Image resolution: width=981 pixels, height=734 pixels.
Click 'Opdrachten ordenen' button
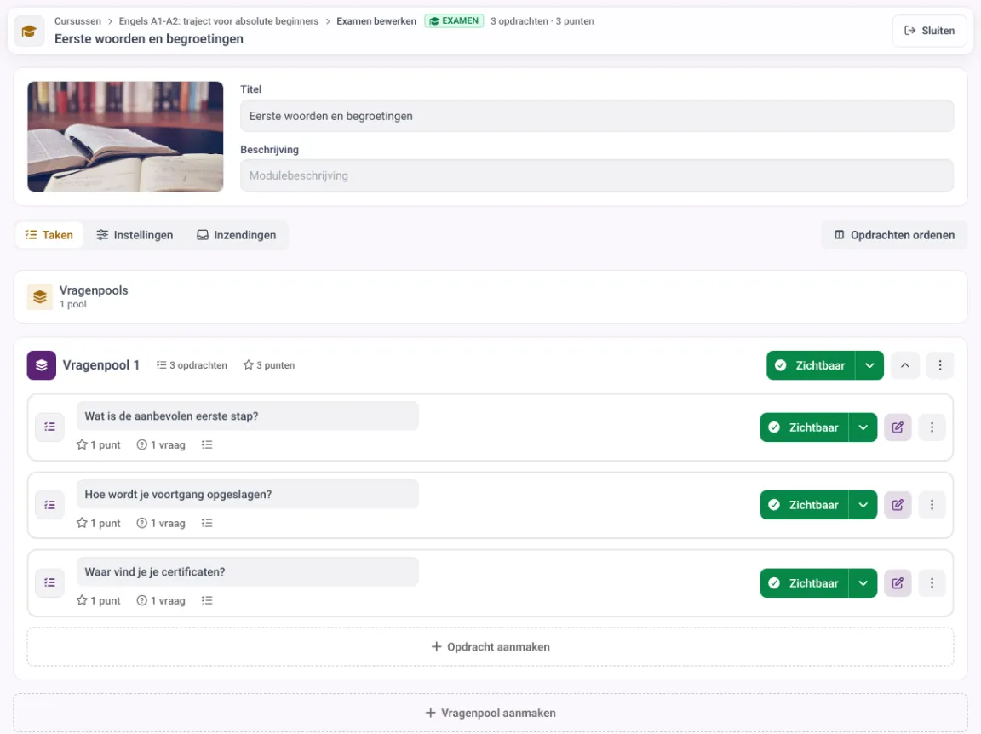[x=895, y=235]
